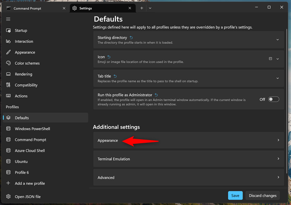Screen dimensions: 291x205
Task: Select the Ubuntu profile
Action: [x=45, y=161]
